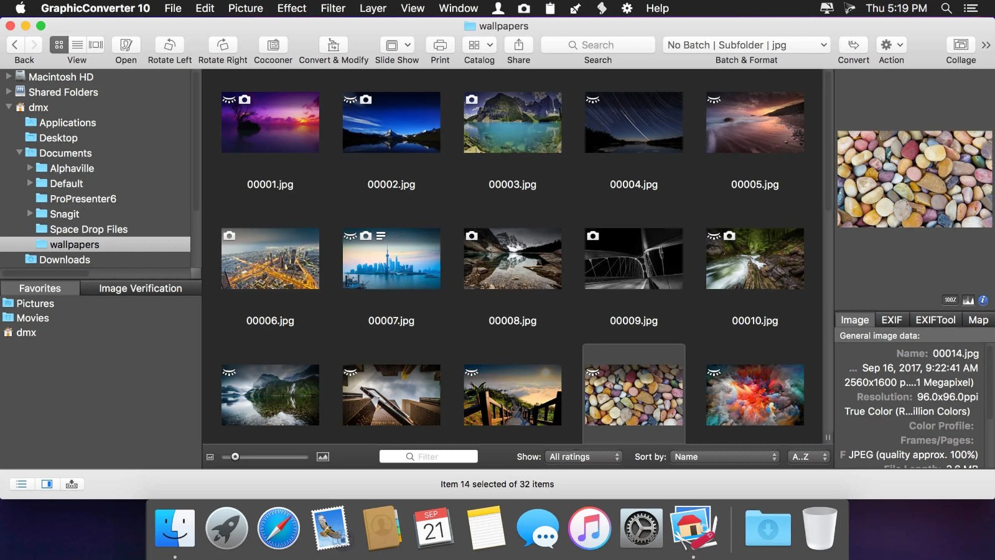Viewport: 995px width, 560px height.
Task: Show more toolbar items chevron
Action: point(986,45)
